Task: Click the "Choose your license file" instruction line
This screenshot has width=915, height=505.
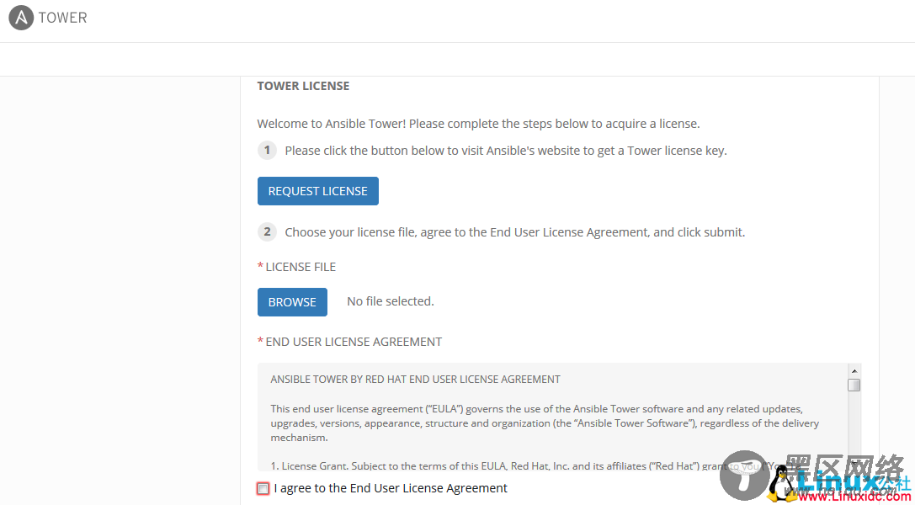Action: (515, 232)
